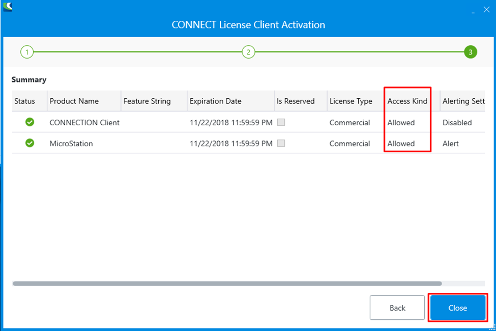Viewport: 496px width, 331px height.
Task: Sort by License Type column header
Action: click(x=355, y=101)
